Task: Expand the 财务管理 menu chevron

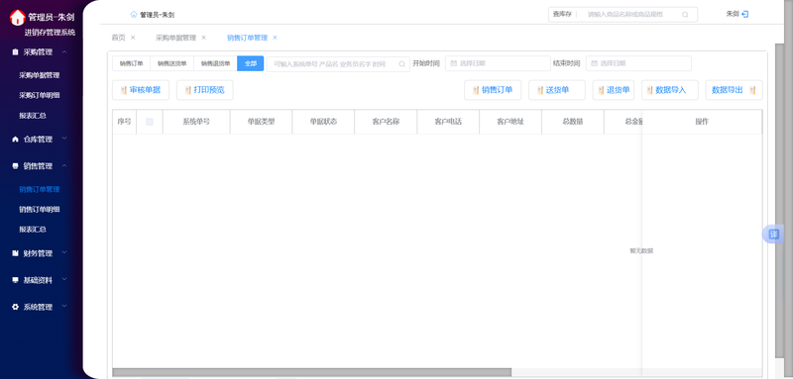Action: tap(64, 253)
